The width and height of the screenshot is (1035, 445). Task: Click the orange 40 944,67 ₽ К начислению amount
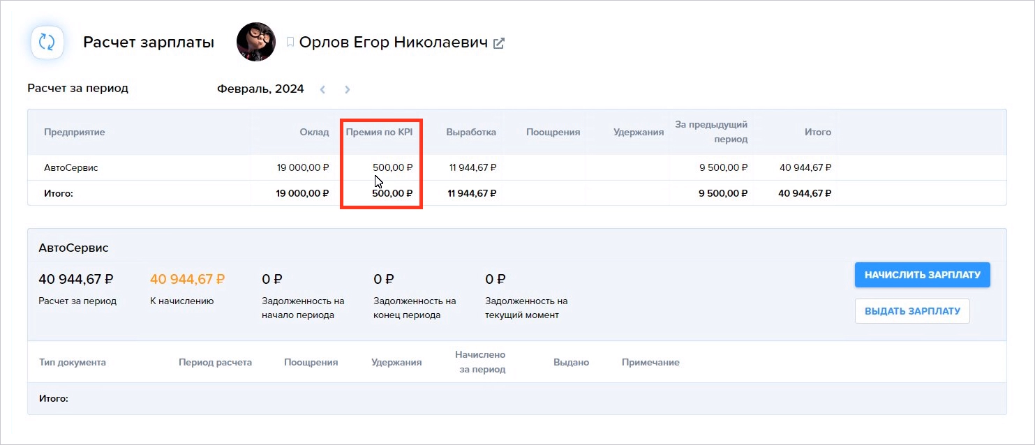click(x=187, y=279)
